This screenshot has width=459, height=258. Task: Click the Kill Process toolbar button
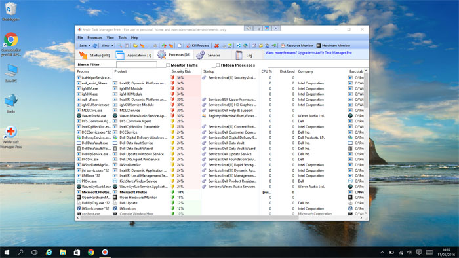point(198,46)
